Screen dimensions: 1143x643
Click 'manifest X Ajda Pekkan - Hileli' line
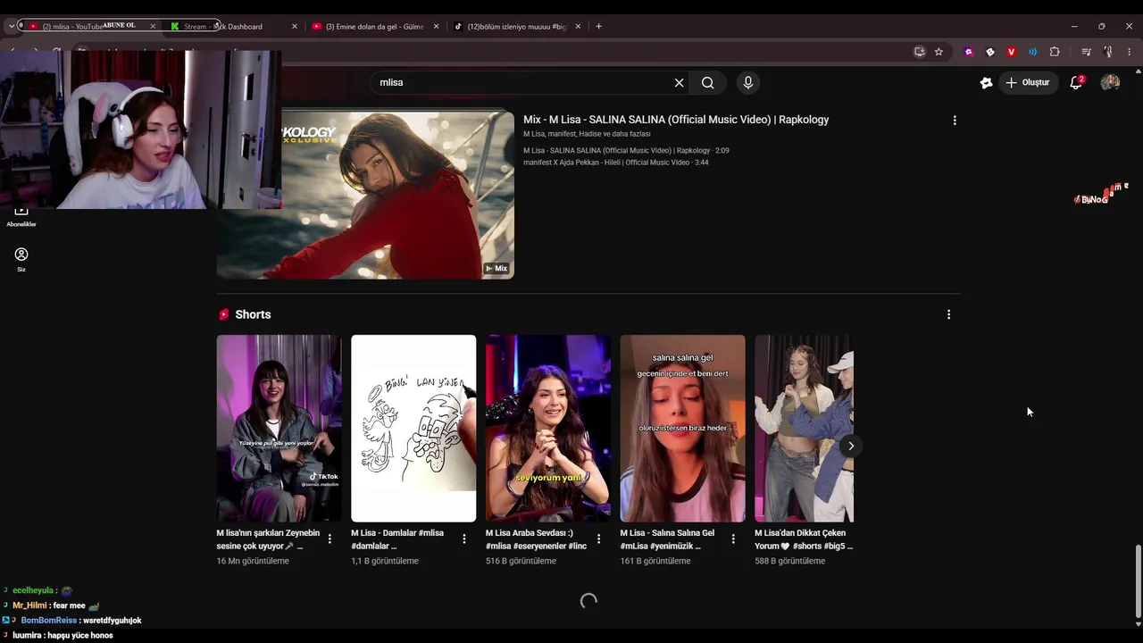pyautogui.click(x=616, y=163)
